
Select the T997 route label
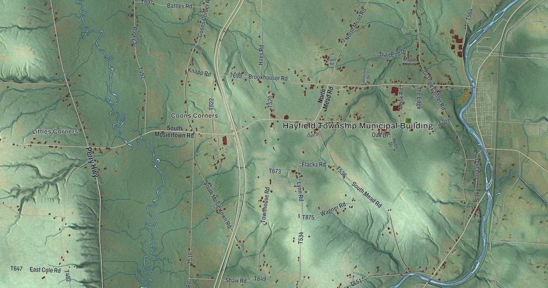point(147,3)
